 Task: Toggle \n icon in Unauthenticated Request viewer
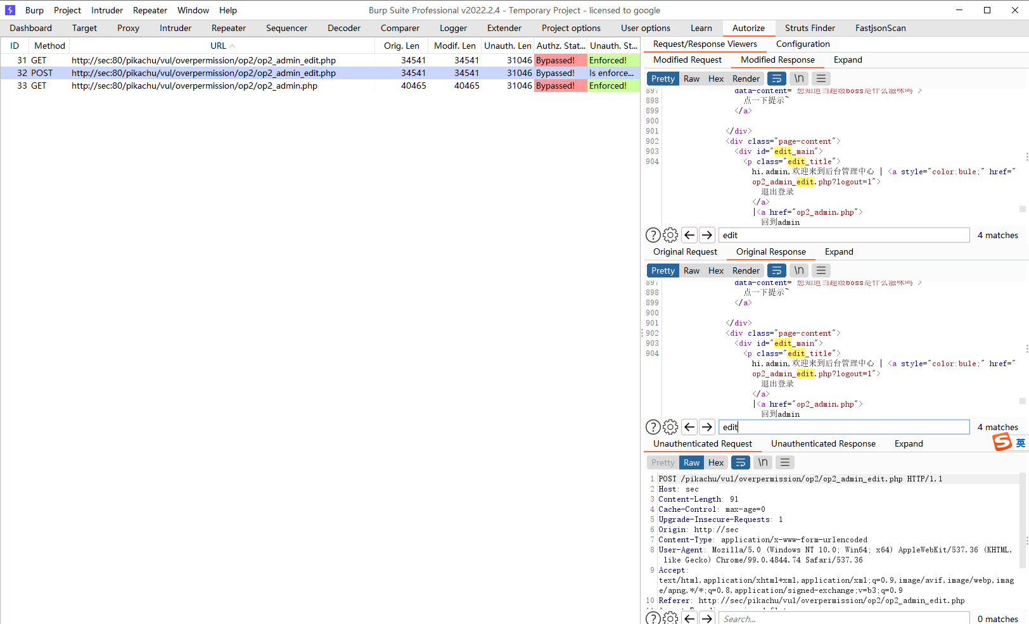click(x=763, y=462)
